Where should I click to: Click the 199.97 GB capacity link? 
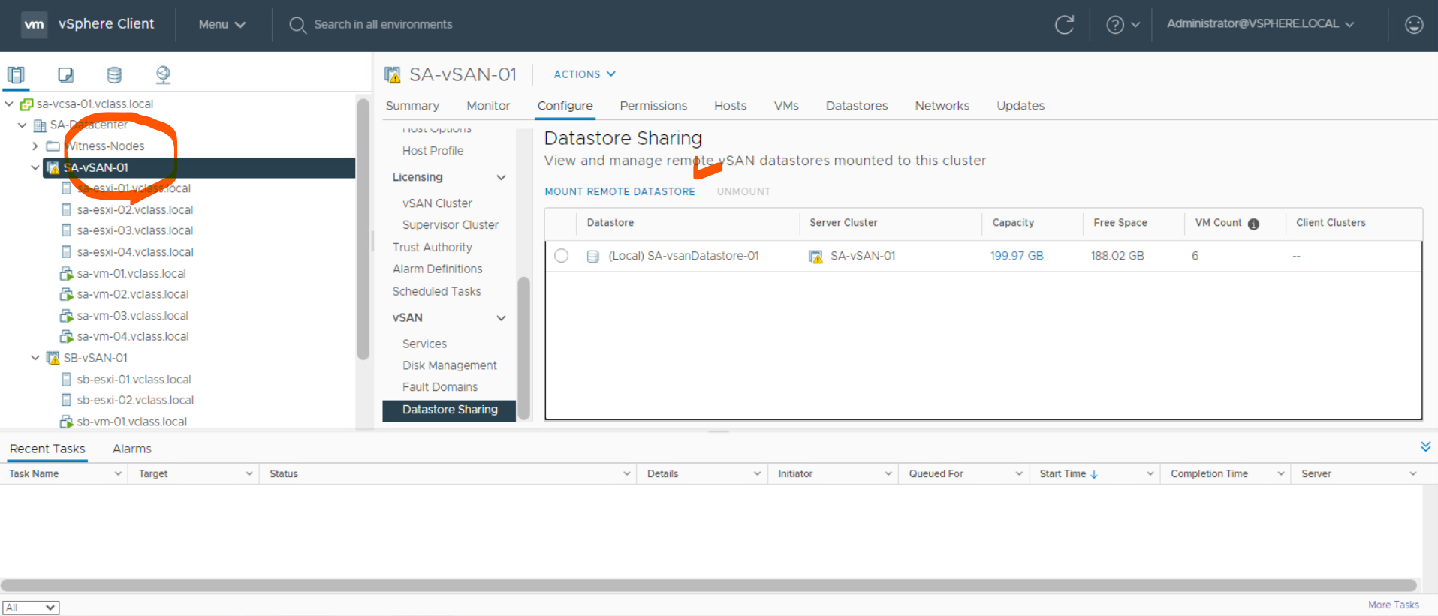(x=1017, y=256)
